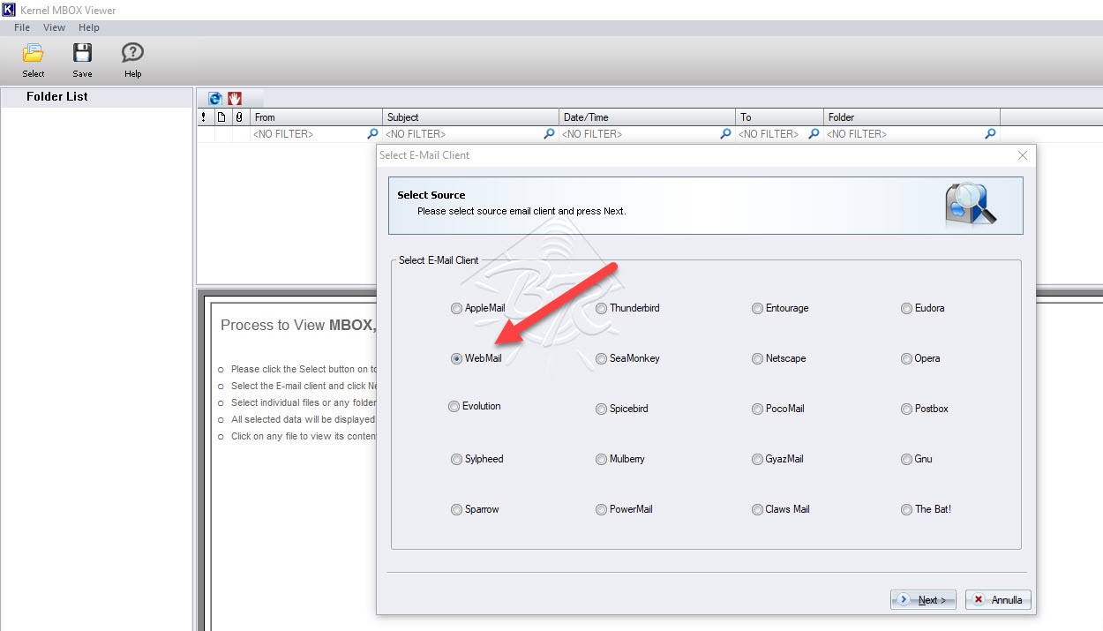Screen dimensions: 1103x631
Task: Select the Entourage radio button
Action: point(757,308)
